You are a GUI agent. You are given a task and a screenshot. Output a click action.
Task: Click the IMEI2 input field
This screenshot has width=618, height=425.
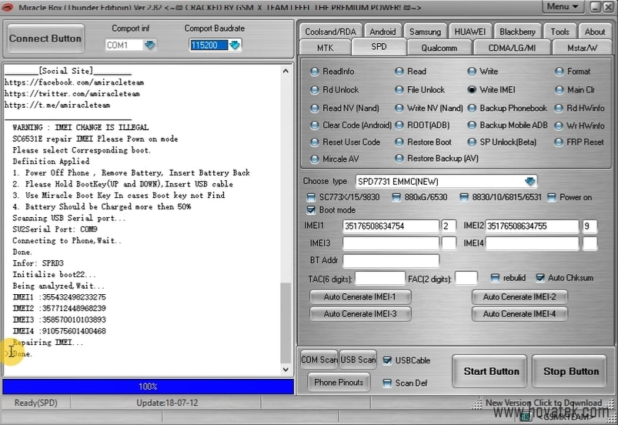coord(532,226)
